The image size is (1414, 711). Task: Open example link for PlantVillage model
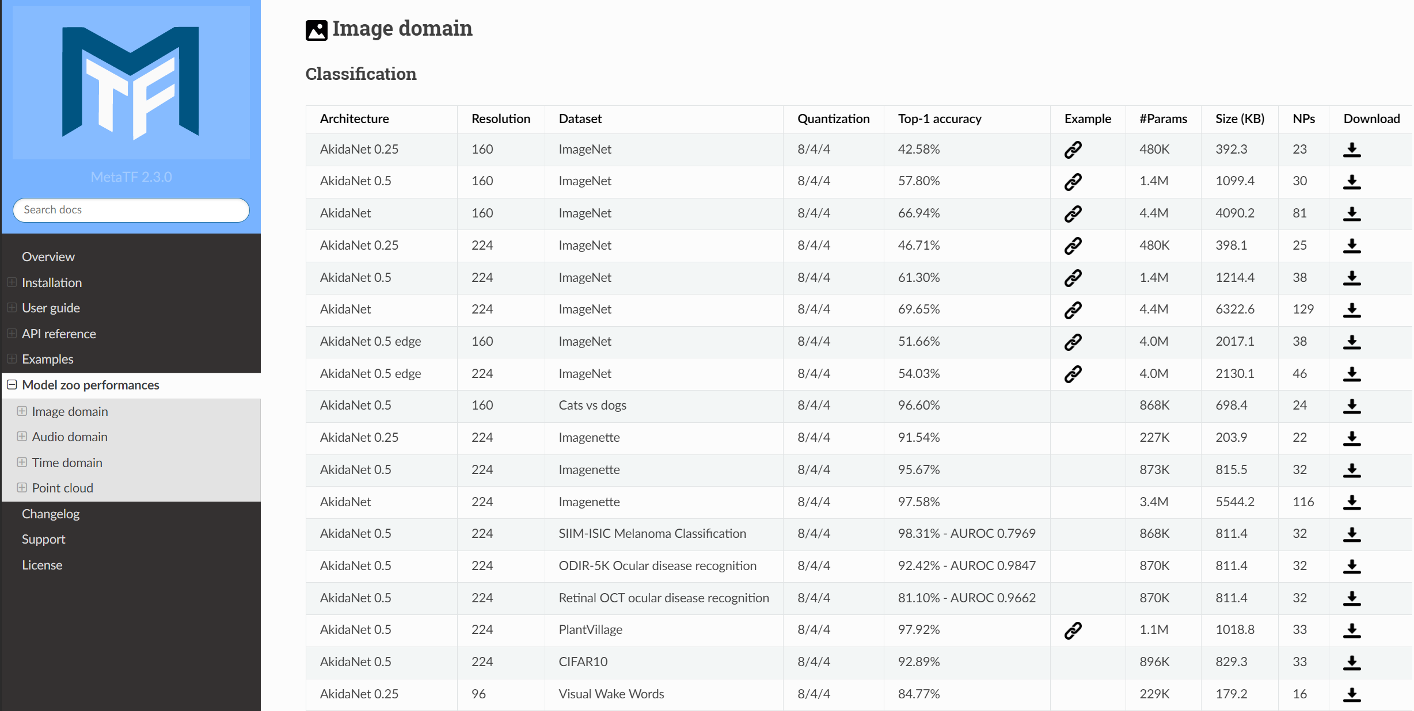(x=1073, y=630)
